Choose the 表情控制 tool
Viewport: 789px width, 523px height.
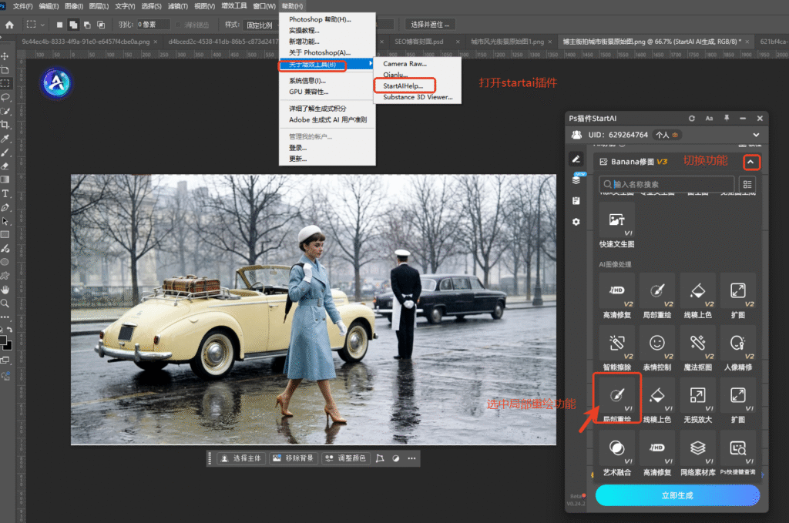tap(657, 348)
